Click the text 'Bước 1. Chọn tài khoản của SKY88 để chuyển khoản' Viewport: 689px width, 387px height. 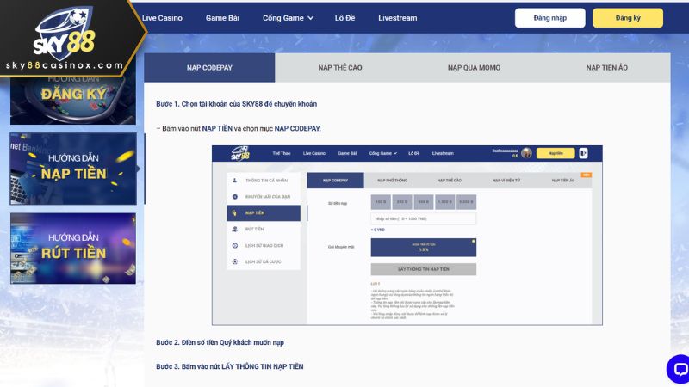coord(236,104)
